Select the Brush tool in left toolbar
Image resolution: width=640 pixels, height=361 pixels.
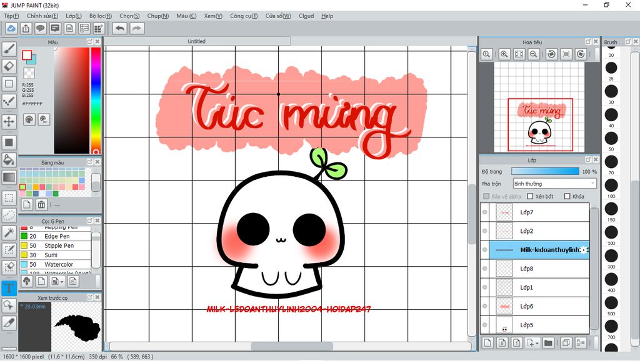pos(9,49)
